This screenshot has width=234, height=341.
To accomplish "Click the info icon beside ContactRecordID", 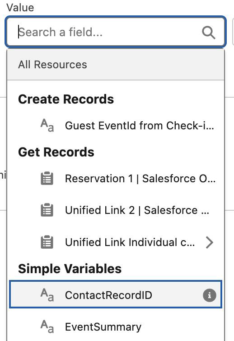I will point(210,295).
